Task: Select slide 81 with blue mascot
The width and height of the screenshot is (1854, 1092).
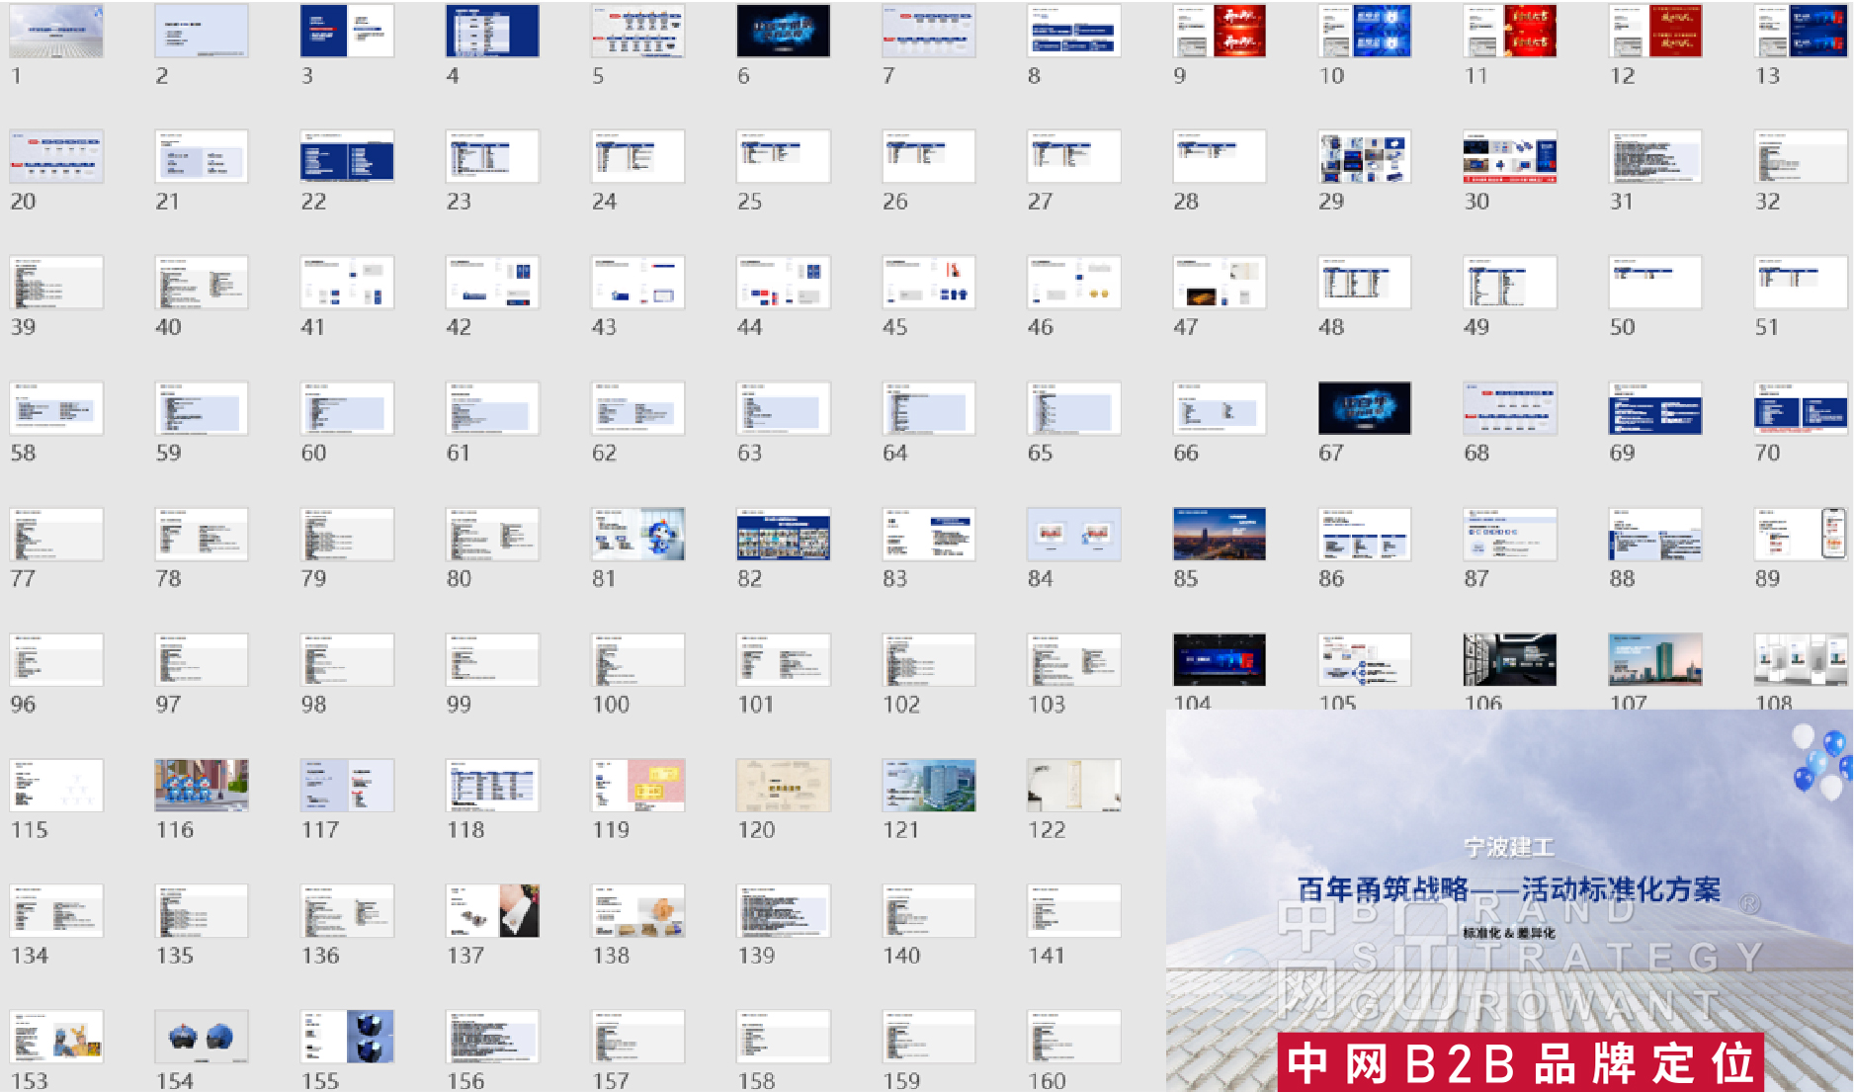Action: [637, 534]
